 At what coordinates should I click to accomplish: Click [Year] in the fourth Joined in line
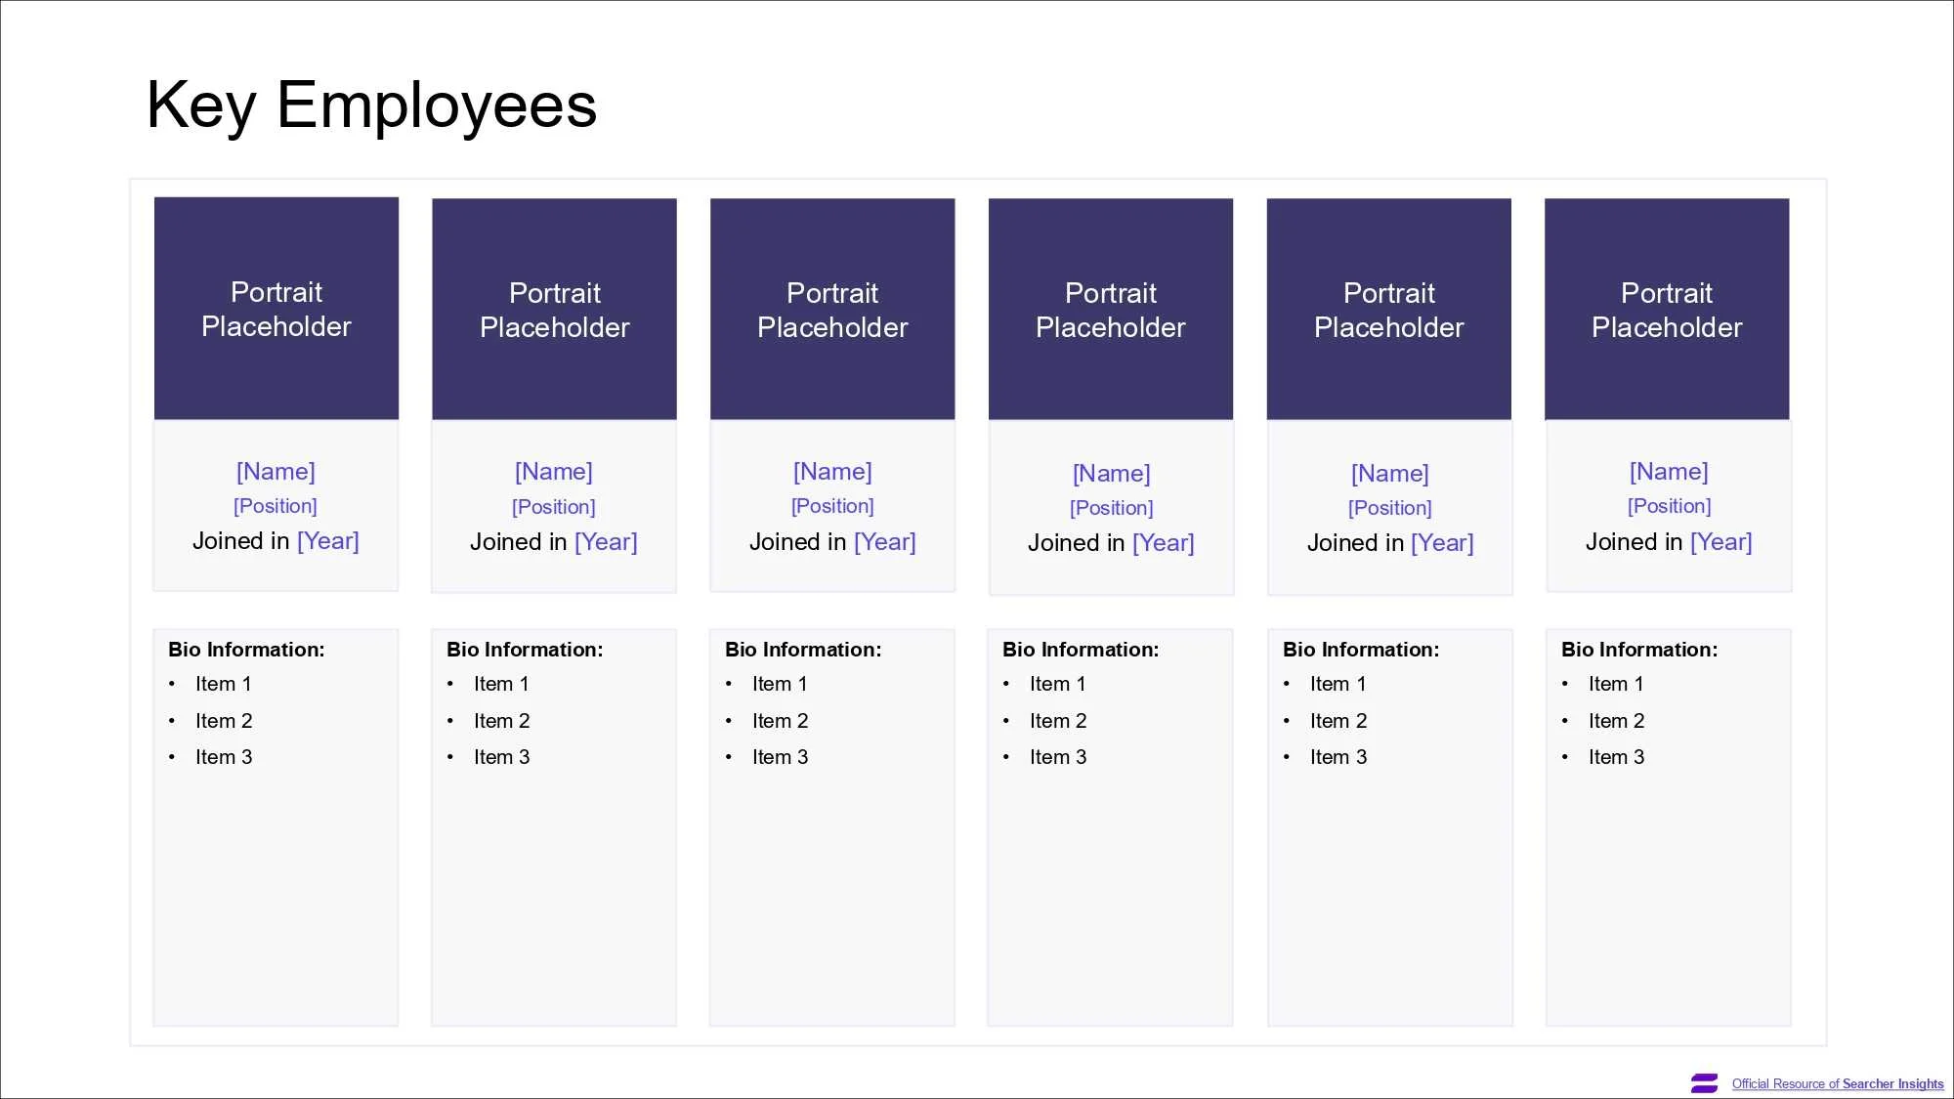(x=1164, y=543)
